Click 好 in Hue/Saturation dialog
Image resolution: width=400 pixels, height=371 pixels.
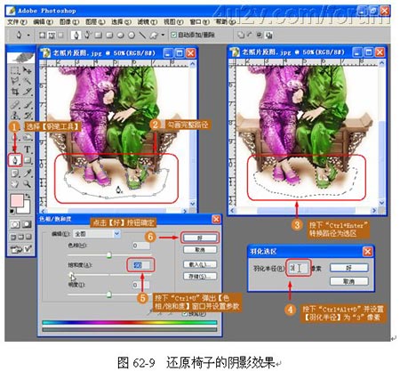coord(200,238)
